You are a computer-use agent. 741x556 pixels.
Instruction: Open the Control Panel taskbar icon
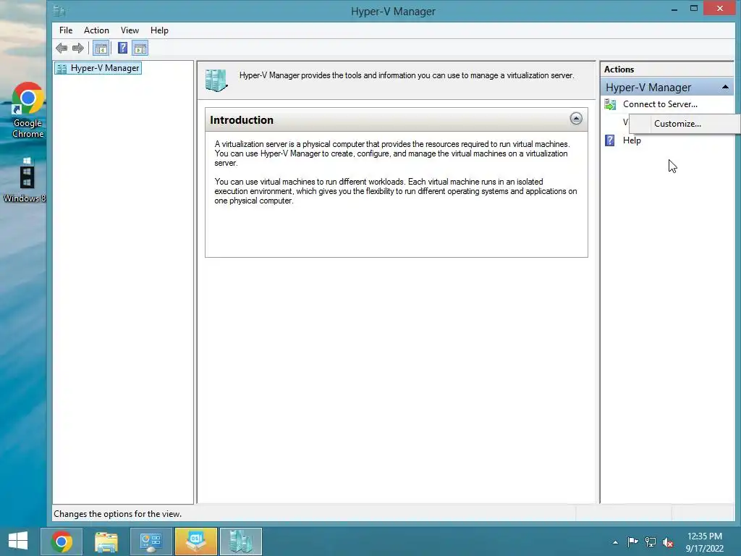(151, 542)
